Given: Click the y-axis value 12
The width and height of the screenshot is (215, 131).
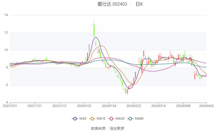Looking at the screenshot, I should pyautogui.click(x=6, y=32).
